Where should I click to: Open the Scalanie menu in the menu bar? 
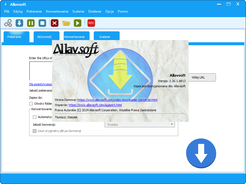pyautogui.click(x=78, y=11)
